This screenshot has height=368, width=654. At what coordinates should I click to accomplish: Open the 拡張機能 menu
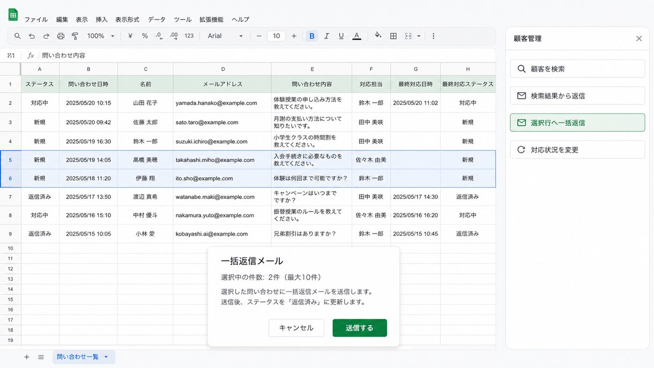pyautogui.click(x=211, y=19)
